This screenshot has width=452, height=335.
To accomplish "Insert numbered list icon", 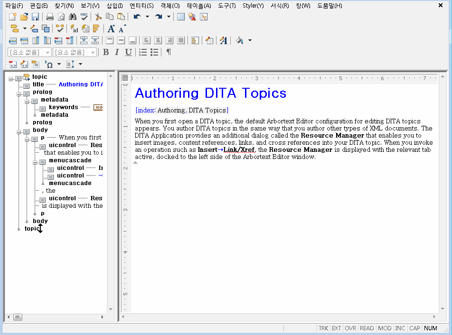I will tap(143, 52).
